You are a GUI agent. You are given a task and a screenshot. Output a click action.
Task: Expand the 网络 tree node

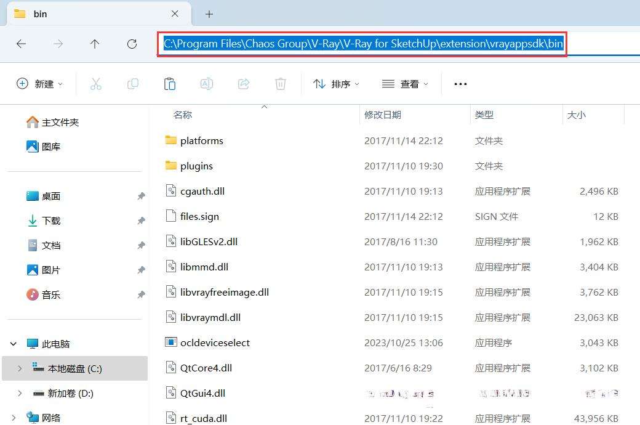pos(14,418)
